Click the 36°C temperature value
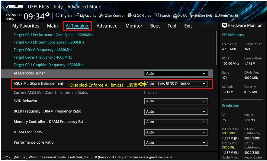267x161 pixels. tap(248, 49)
